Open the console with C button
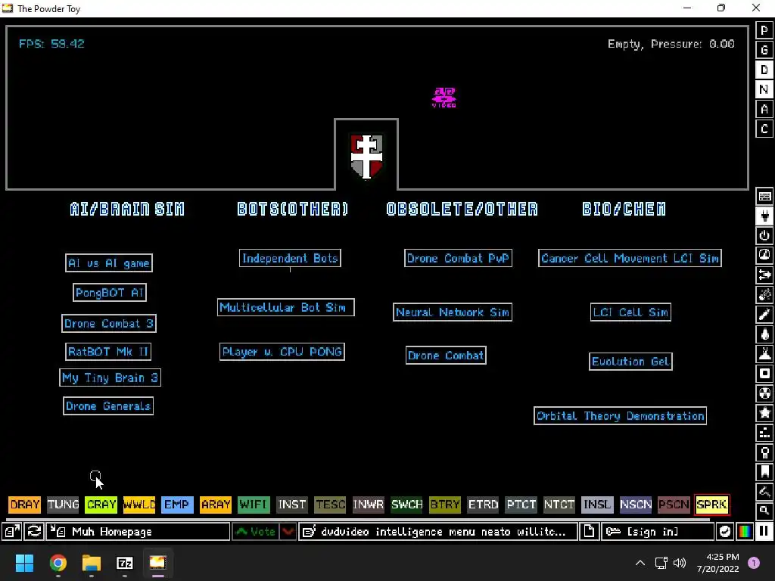 (x=764, y=129)
